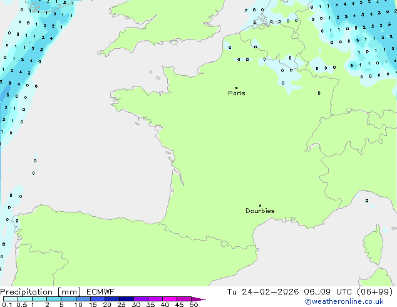
Task: Pick the 1–2 mm legend swatch
Action: 39,299
